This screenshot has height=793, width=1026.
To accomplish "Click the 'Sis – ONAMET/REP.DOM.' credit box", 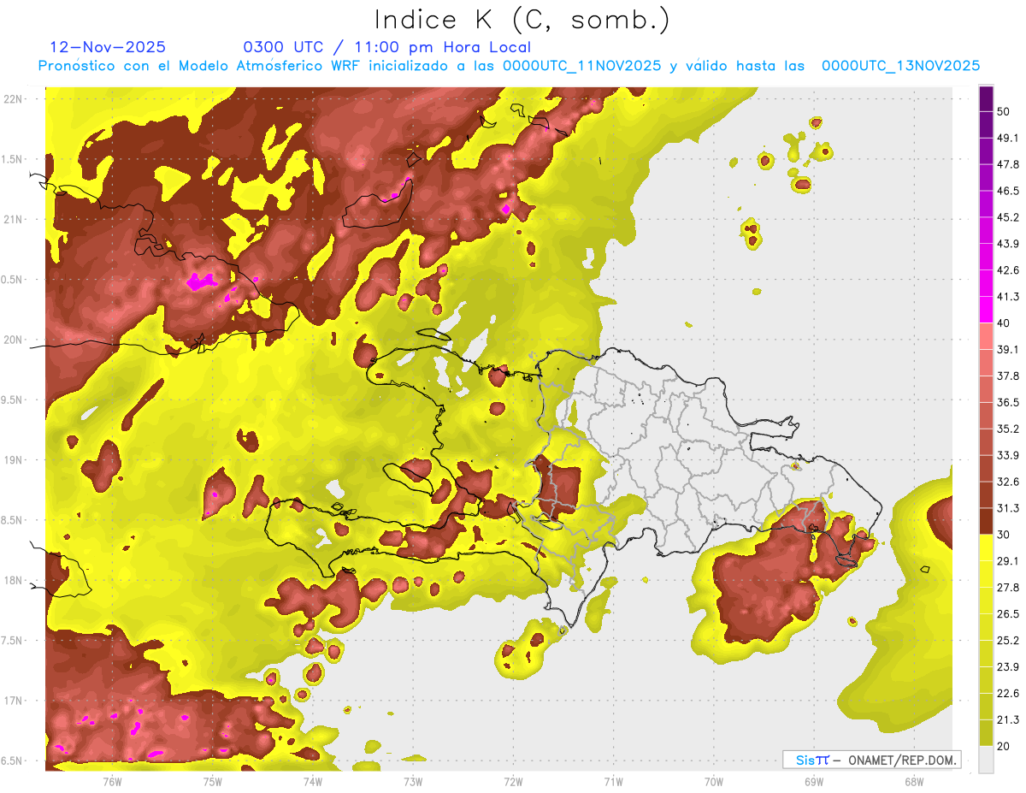I will click(x=871, y=760).
